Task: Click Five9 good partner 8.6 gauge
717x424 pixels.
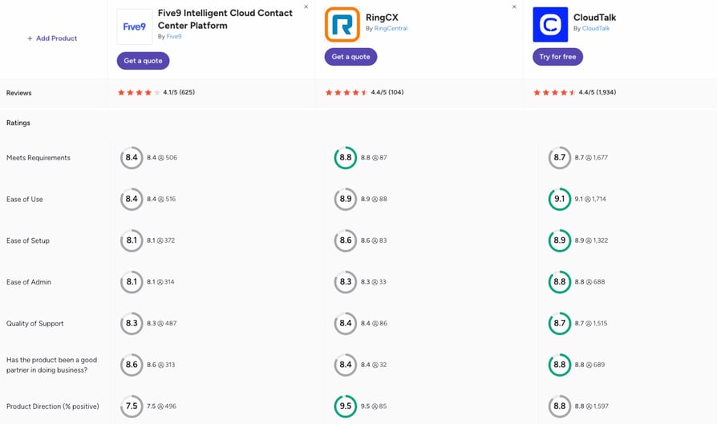Action: pyautogui.click(x=132, y=365)
